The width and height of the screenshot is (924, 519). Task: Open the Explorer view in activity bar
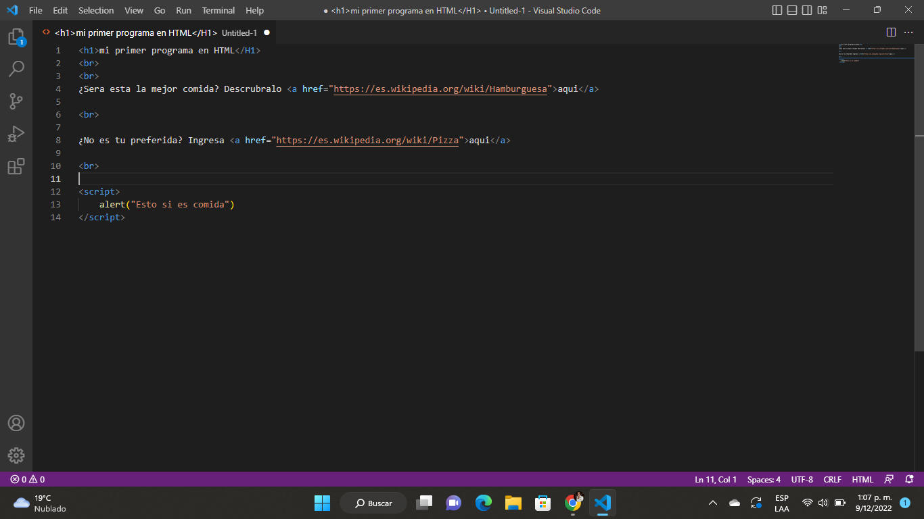pyautogui.click(x=16, y=36)
